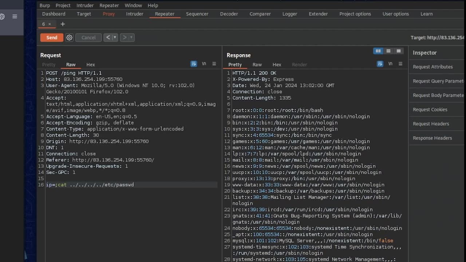This screenshot has width=466, height=262.
Task: Switch to the Intruder tool tab
Action: (x=135, y=14)
